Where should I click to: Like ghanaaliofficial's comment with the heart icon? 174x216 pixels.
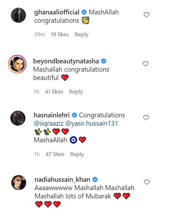pyautogui.click(x=146, y=15)
